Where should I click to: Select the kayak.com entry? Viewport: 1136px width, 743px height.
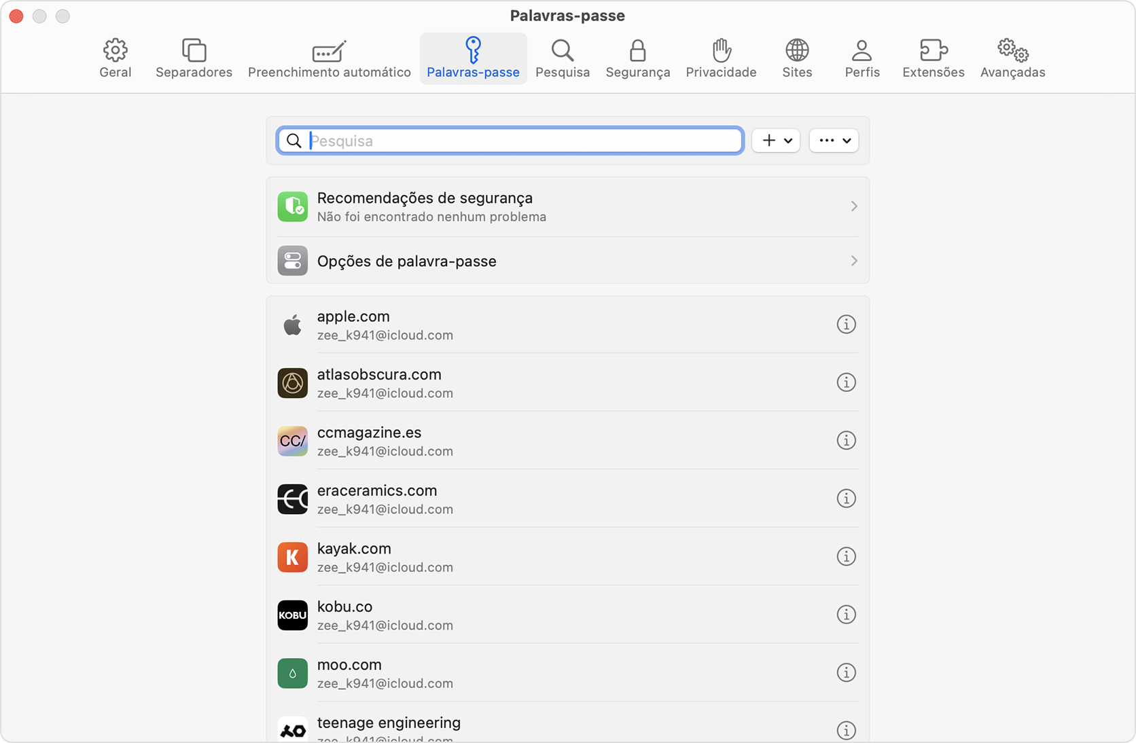tap(568, 557)
